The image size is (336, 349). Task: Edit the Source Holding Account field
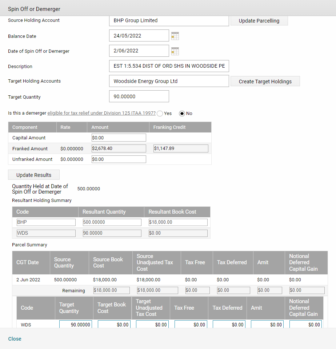pos(169,21)
